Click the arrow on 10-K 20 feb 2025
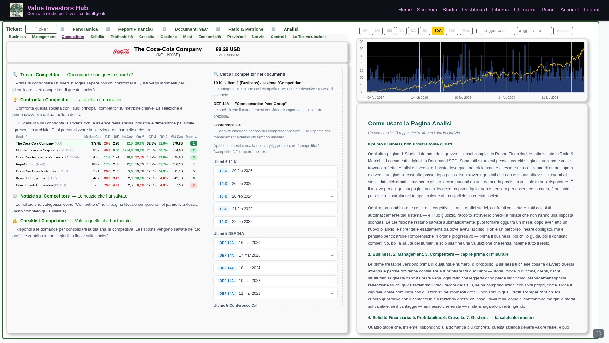609x343 pixels. (332, 184)
